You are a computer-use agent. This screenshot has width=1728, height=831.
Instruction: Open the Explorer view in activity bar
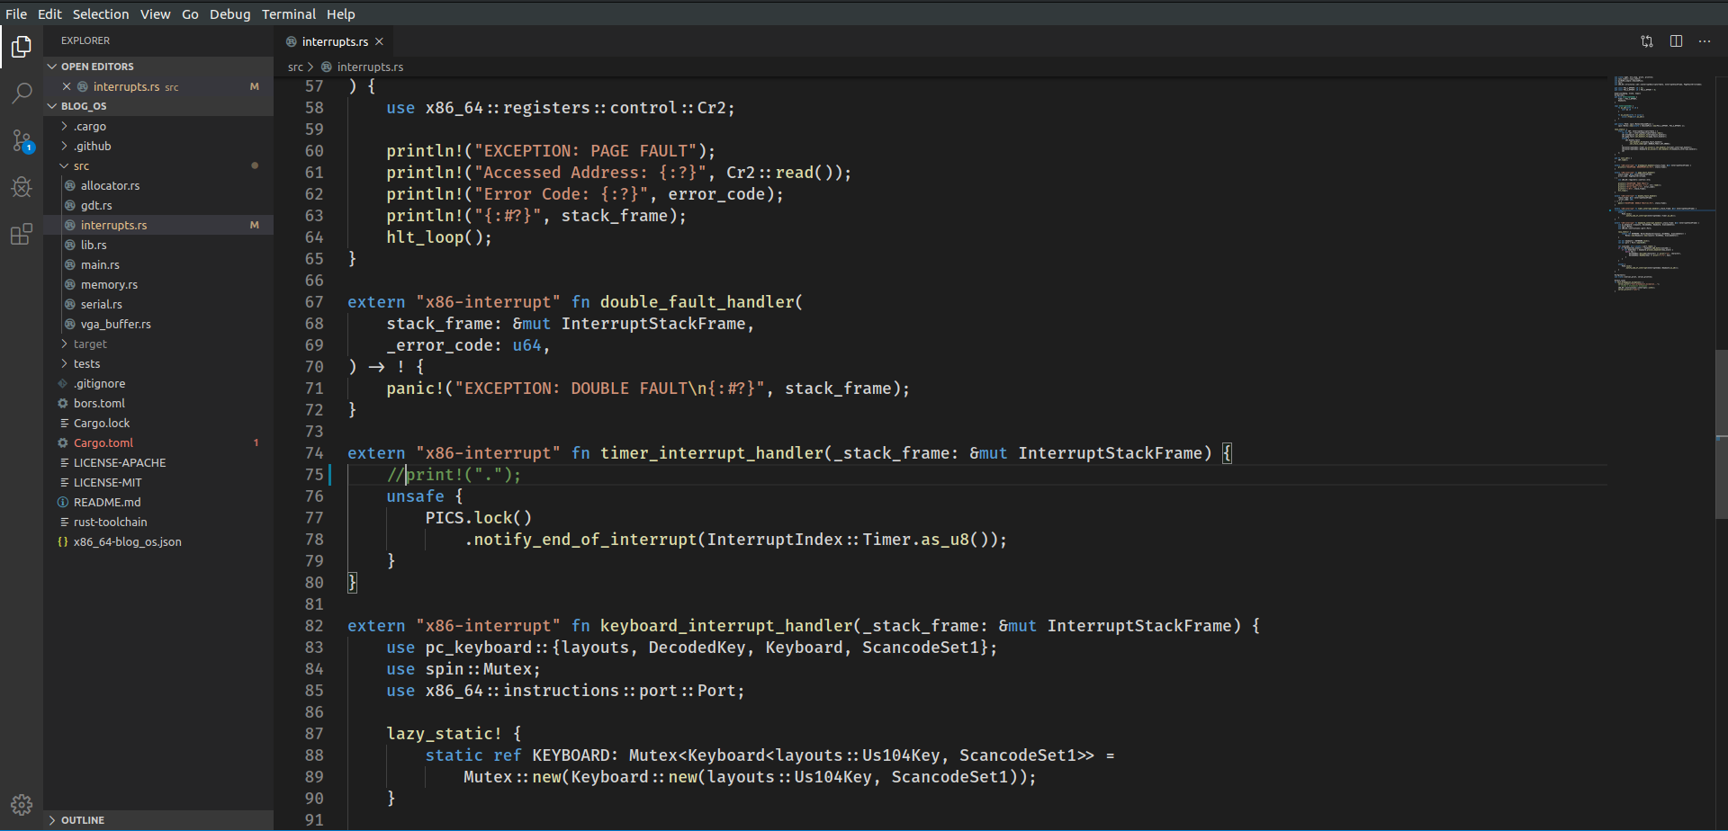[22, 47]
